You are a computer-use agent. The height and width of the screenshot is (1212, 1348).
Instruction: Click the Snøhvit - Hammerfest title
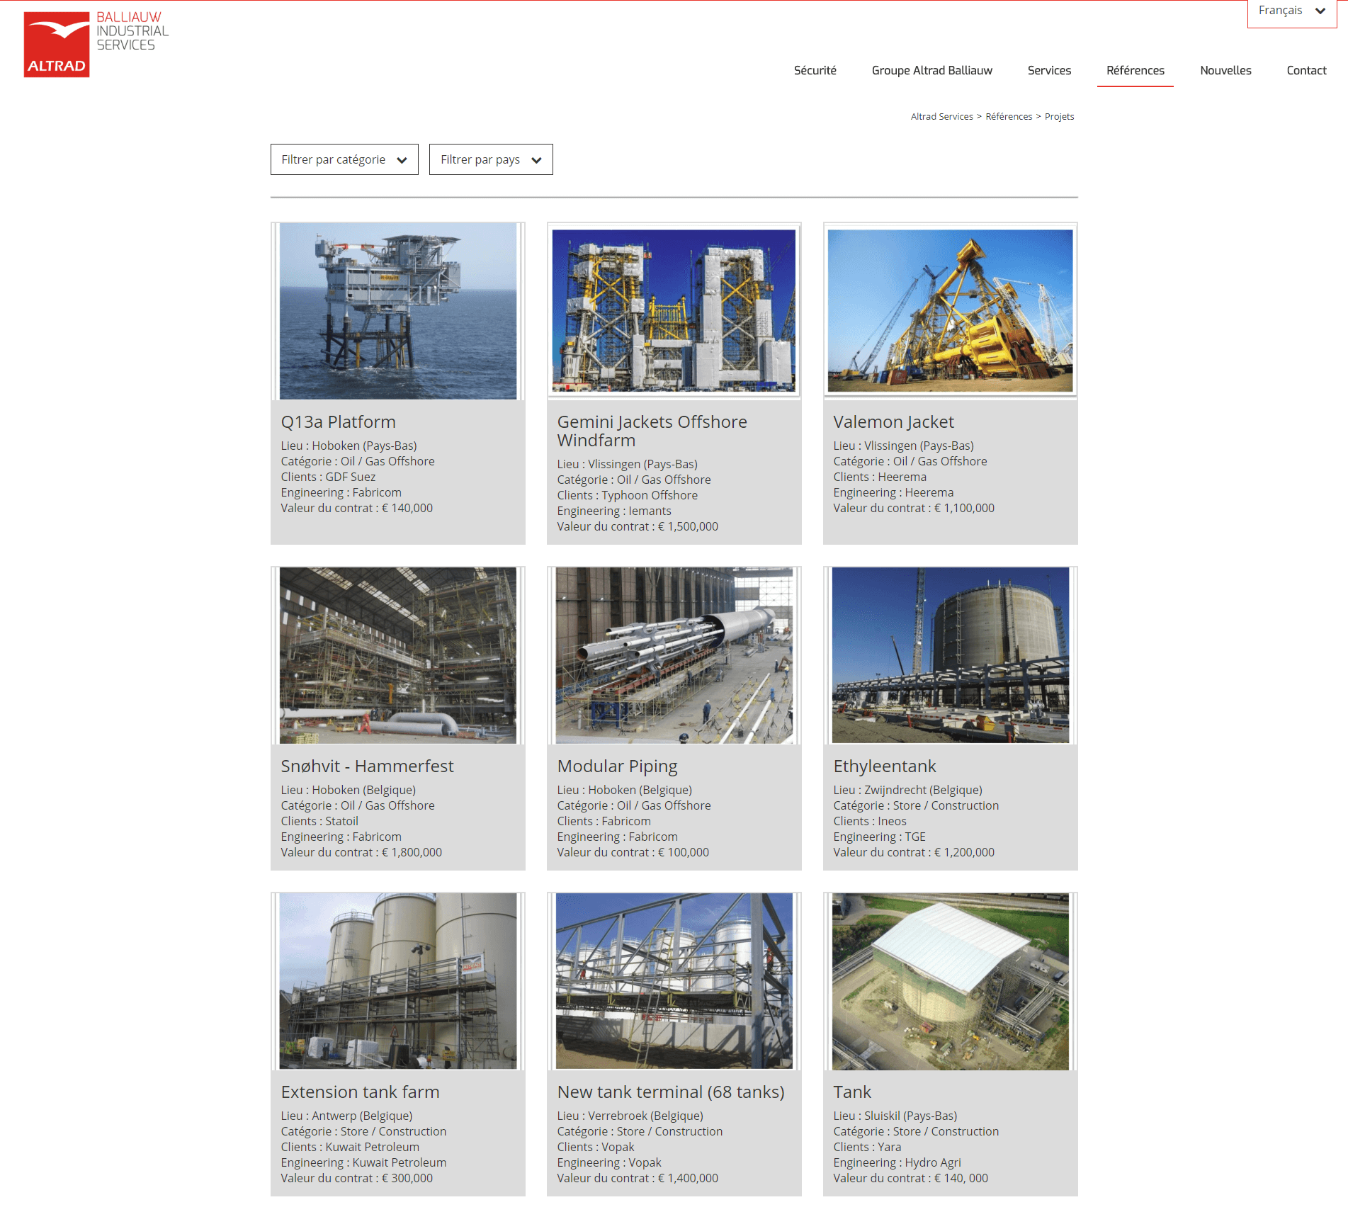point(367,766)
